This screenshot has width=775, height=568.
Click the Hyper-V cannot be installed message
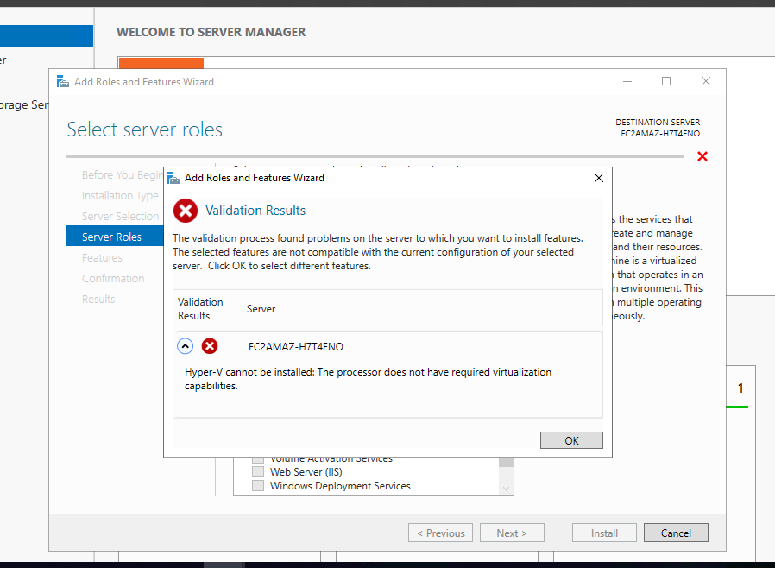369,379
